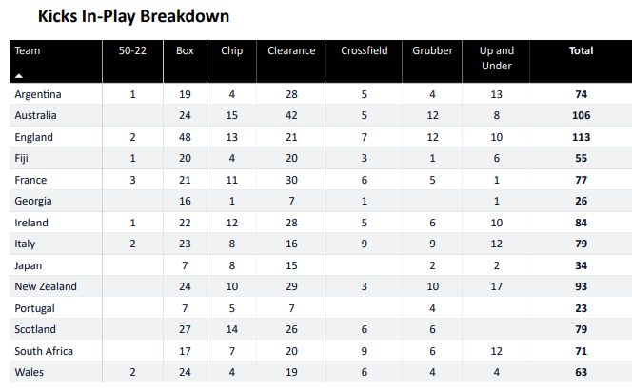632x391 pixels.
Task: Select Australia's Clearance value 42
Action: point(291,115)
